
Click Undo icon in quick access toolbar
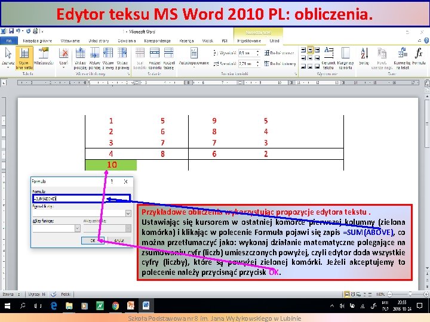click(18, 31)
